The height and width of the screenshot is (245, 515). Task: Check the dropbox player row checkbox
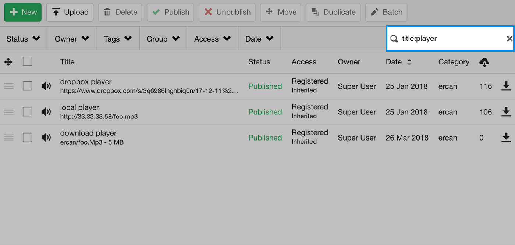coord(28,86)
